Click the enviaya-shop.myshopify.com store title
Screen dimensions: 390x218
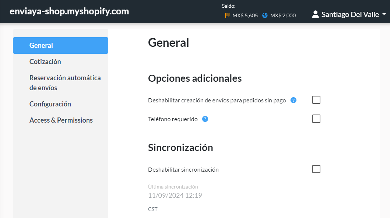coord(69,11)
